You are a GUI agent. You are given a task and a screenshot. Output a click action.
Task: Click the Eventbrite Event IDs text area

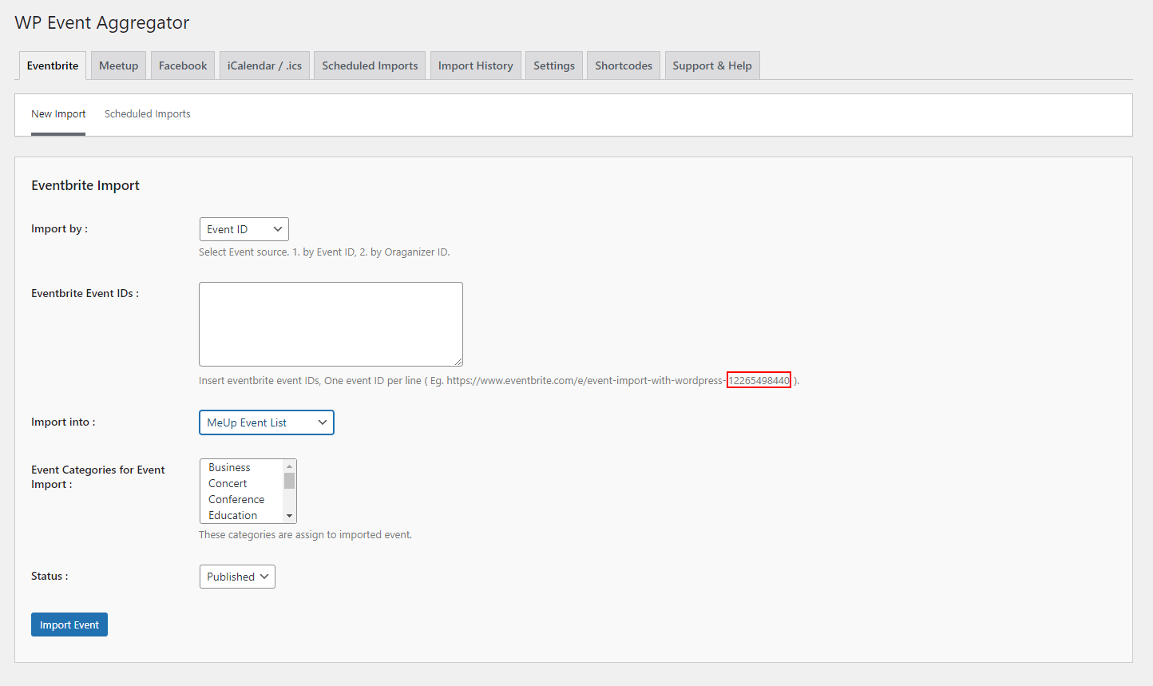coord(331,324)
